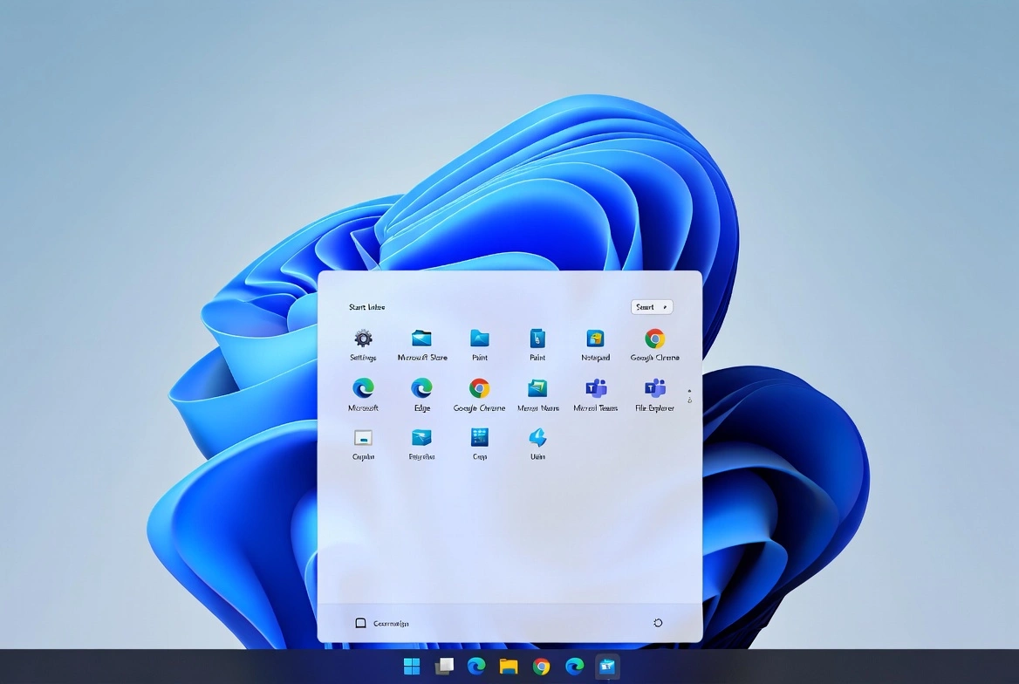
Task: Open the folder icon on the taskbar
Action: [508, 666]
